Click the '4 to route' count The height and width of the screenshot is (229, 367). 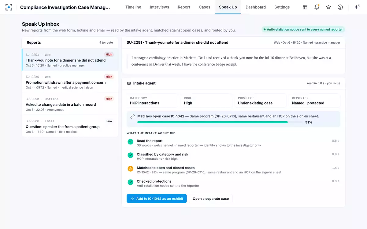point(106,43)
